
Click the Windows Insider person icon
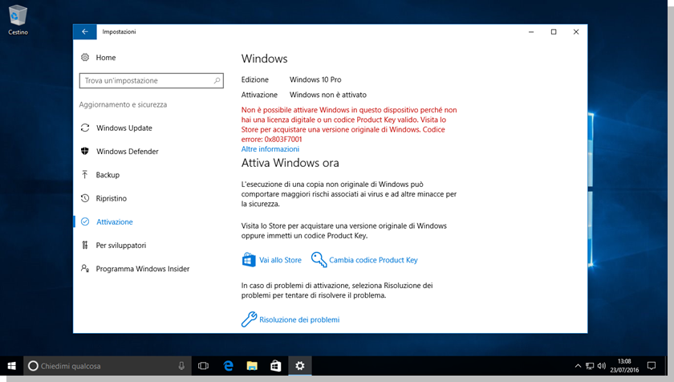[x=85, y=268]
